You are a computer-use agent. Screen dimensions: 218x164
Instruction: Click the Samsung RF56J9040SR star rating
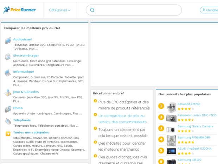(x=186, y=142)
